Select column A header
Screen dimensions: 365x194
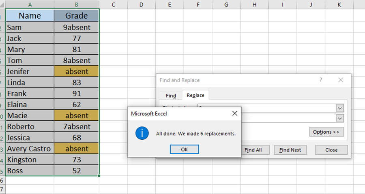click(30, 4)
